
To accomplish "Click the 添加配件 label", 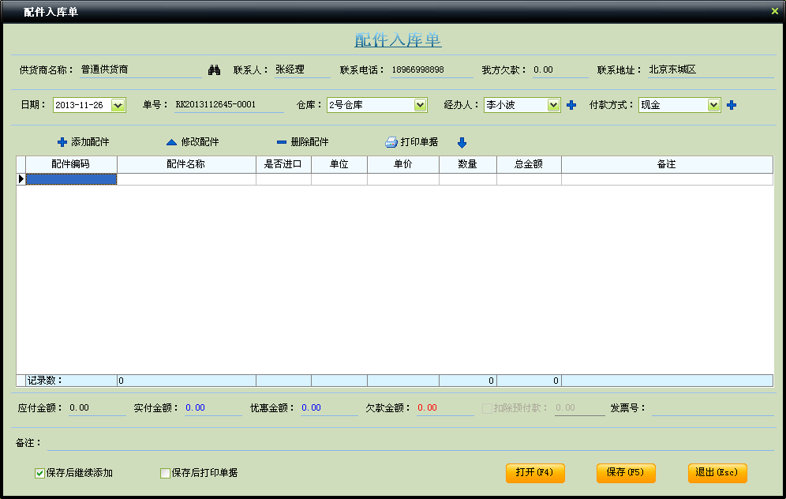I will click(90, 142).
